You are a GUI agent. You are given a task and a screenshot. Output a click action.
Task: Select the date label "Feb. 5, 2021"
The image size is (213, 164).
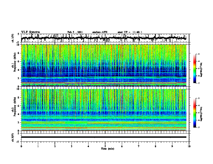[75, 32]
